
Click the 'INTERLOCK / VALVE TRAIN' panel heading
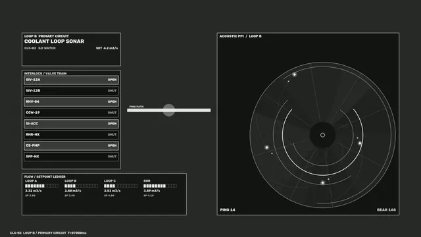pos(45,73)
